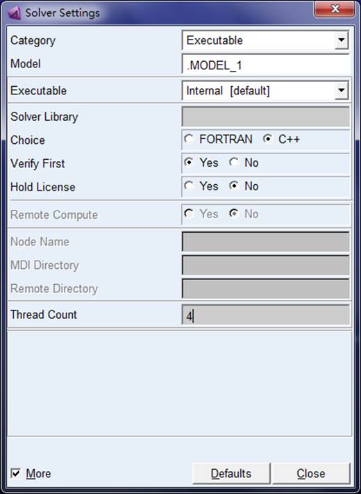The width and height of the screenshot is (361, 494).
Task: Toggle the More checkbox
Action: pos(15,473)
